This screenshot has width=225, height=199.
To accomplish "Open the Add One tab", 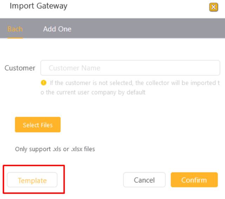I will (x=57, y=29).
